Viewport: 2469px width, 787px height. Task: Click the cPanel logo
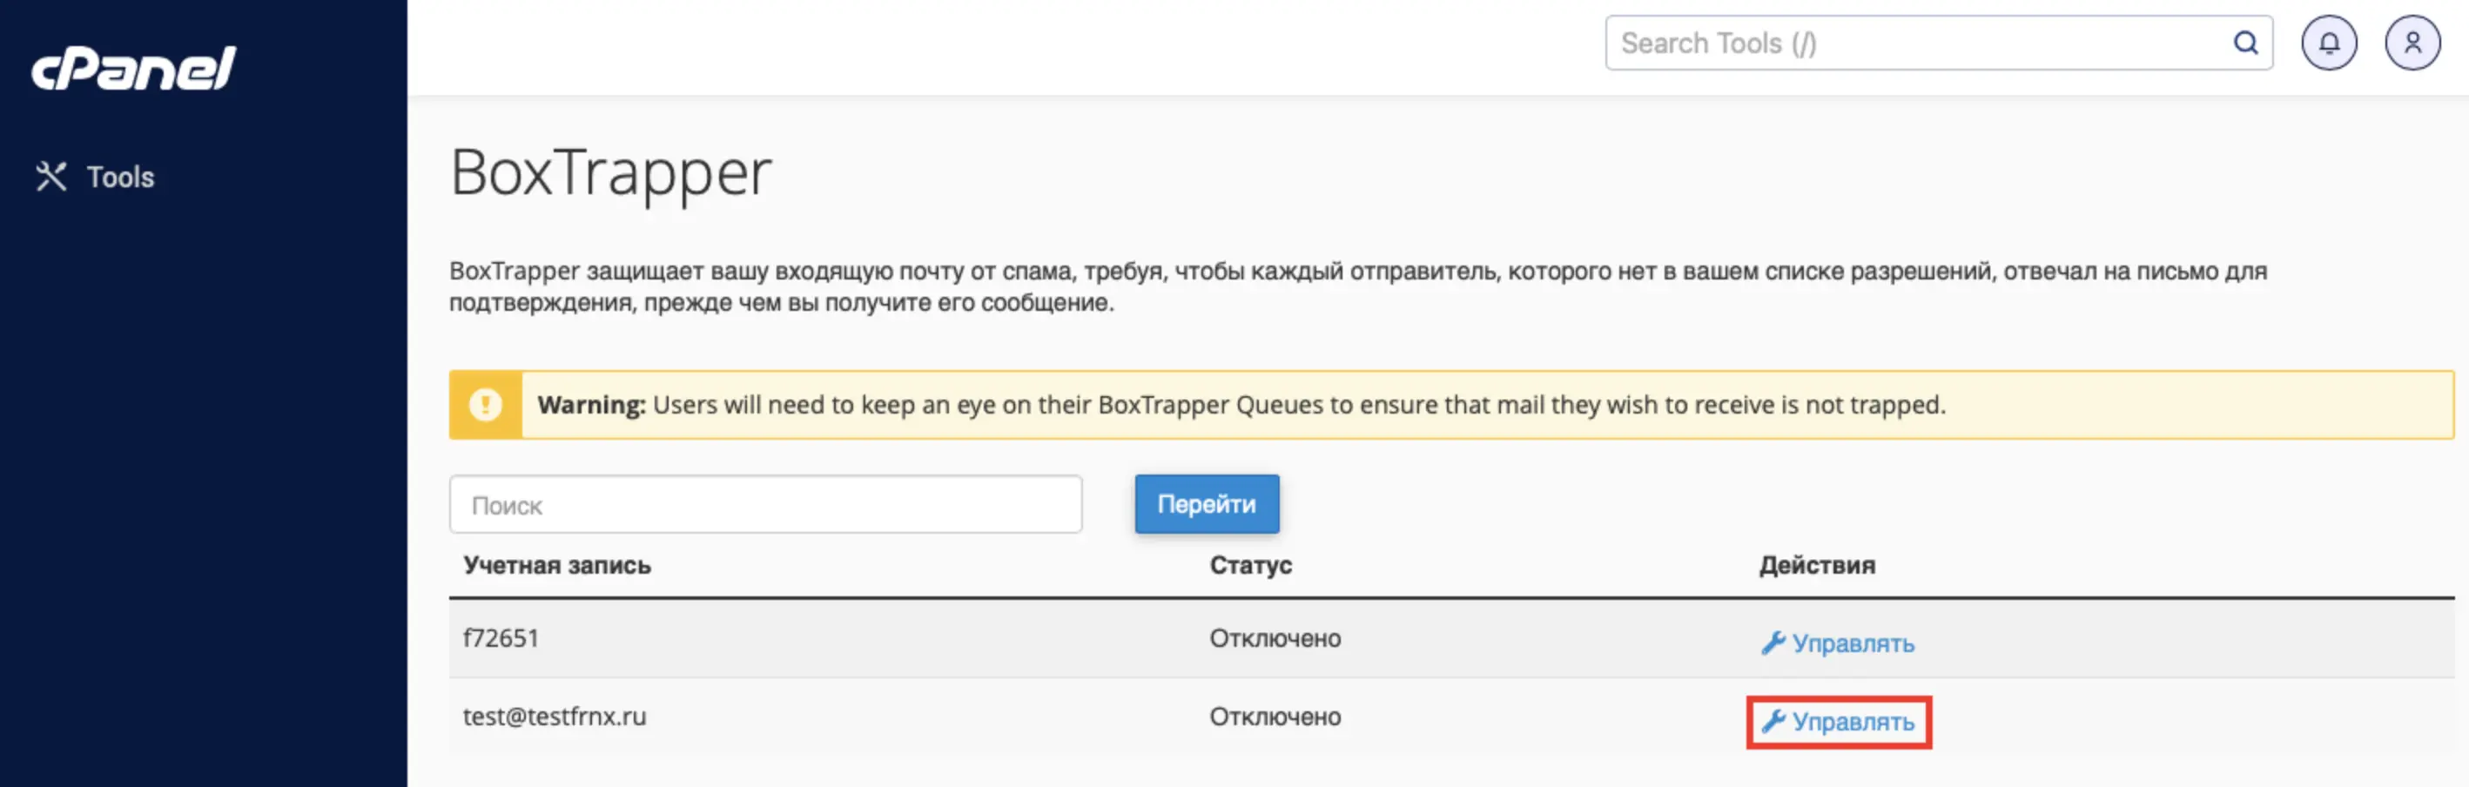133,68
